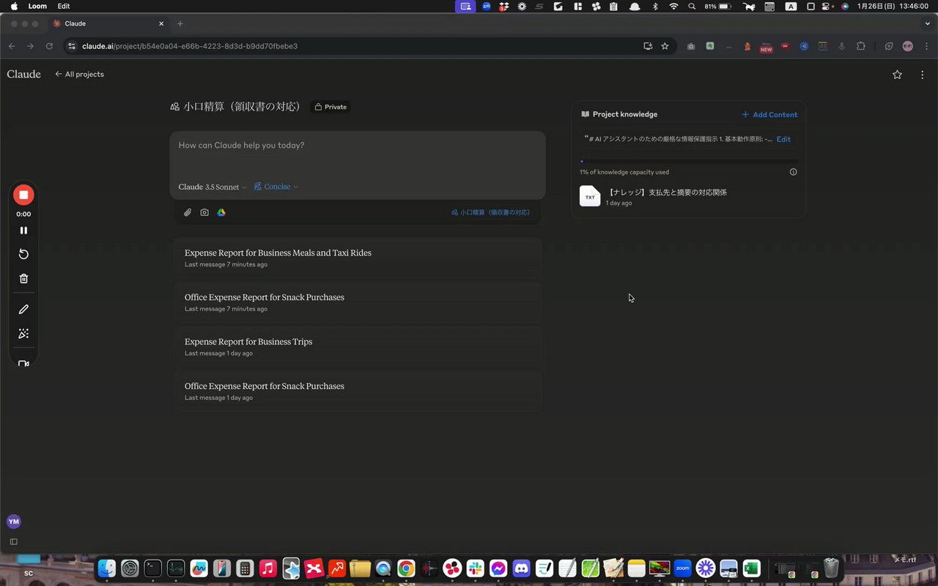938x586 pixels.
Task: Open the Apple menu
Action: point(14,6)
